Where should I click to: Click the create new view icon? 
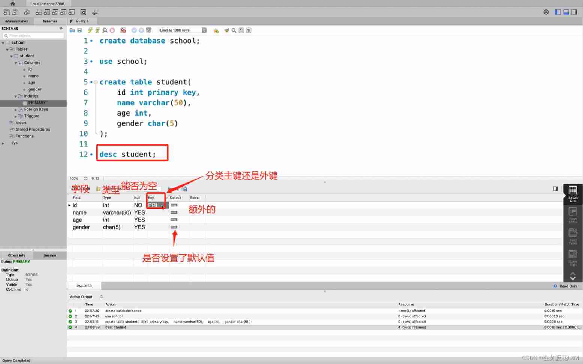pyautogui.click(x=55, y=12)
